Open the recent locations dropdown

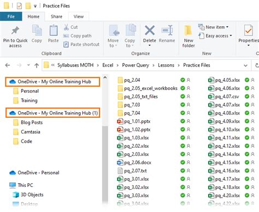point(28,65)
